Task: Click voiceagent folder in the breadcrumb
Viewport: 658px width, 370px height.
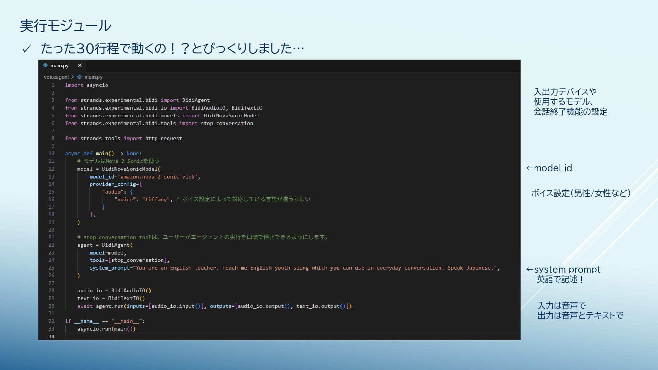Action: click(x=56, y=77)
